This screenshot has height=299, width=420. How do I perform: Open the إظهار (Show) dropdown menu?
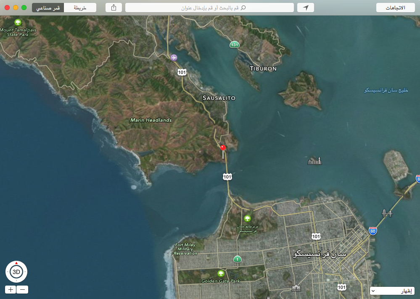[392, 291]
